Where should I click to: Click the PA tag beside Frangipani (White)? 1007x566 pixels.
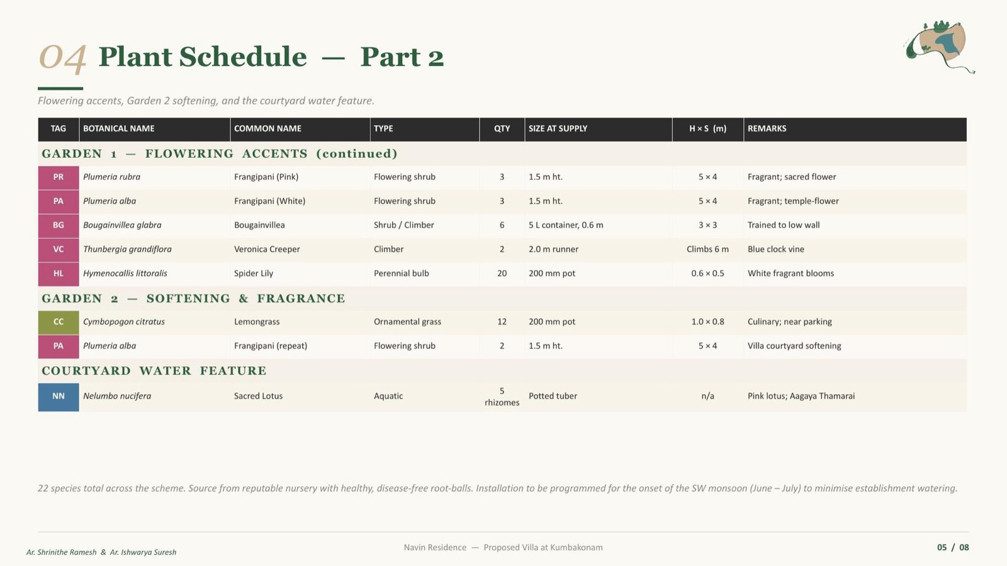click(x=59, y=201)
